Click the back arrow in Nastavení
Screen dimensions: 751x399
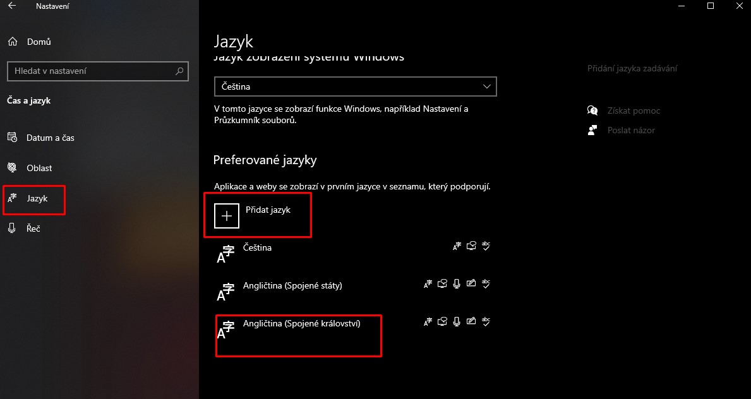tap(11, 6)
